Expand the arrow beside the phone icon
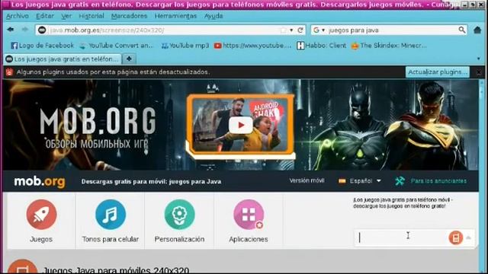Image resolution: width=488 pixels, height=274 pixels. 468,238
